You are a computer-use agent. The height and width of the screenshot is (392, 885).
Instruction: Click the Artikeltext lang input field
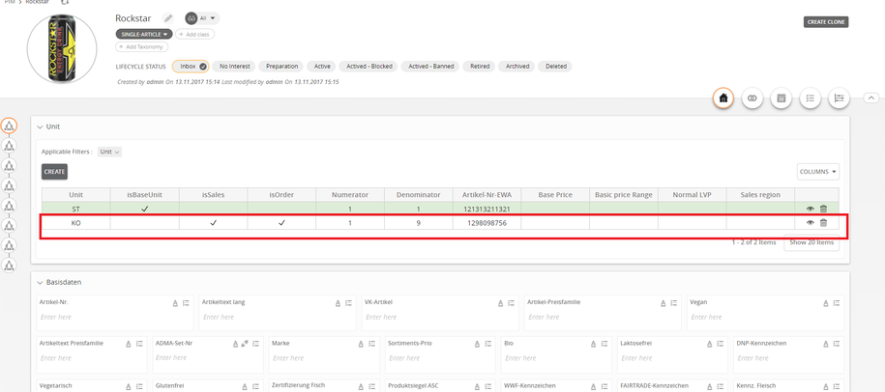(x=278, y=317)
